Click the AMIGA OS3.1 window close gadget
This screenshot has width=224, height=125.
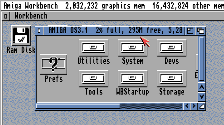(x=39, y=31)
